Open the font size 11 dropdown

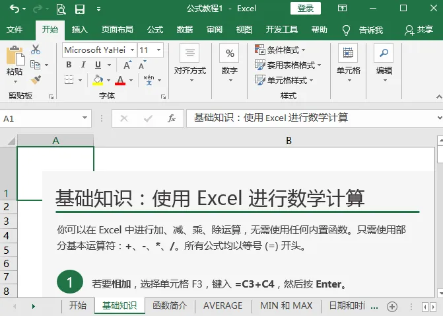tap(158, 50)
